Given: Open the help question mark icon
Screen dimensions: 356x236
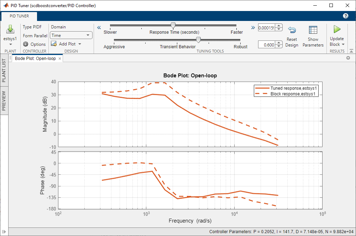Looking at the screenshot, I should pos(346,16).
